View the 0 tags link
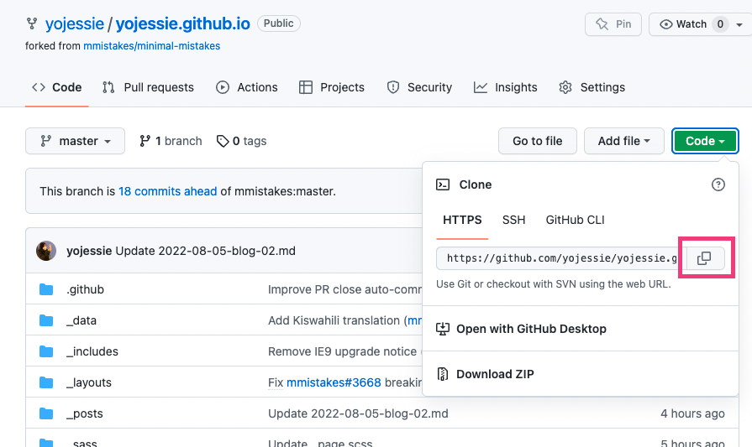 241,141
